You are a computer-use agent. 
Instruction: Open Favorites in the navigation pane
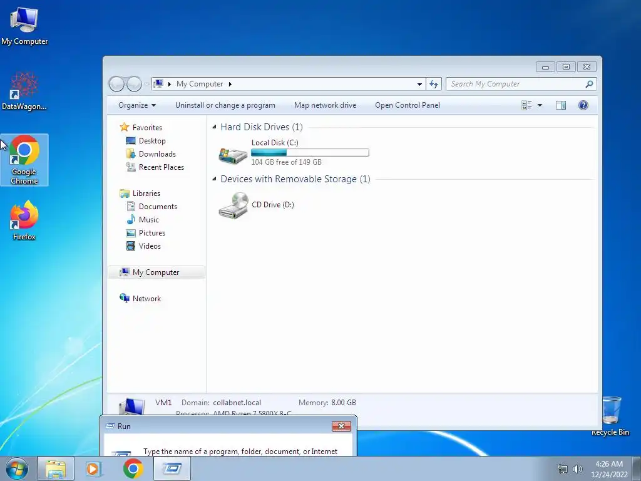147,128
